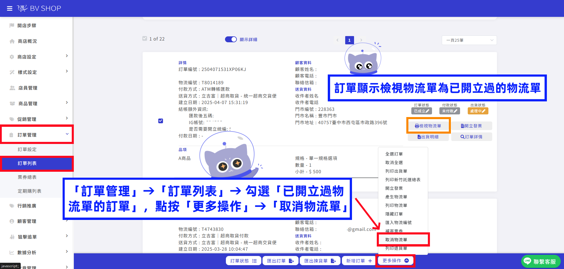This screenshot has height=269, width=564.
Task: Expand 狙擊追單 submenu chevron
Action: coord(67,236)
